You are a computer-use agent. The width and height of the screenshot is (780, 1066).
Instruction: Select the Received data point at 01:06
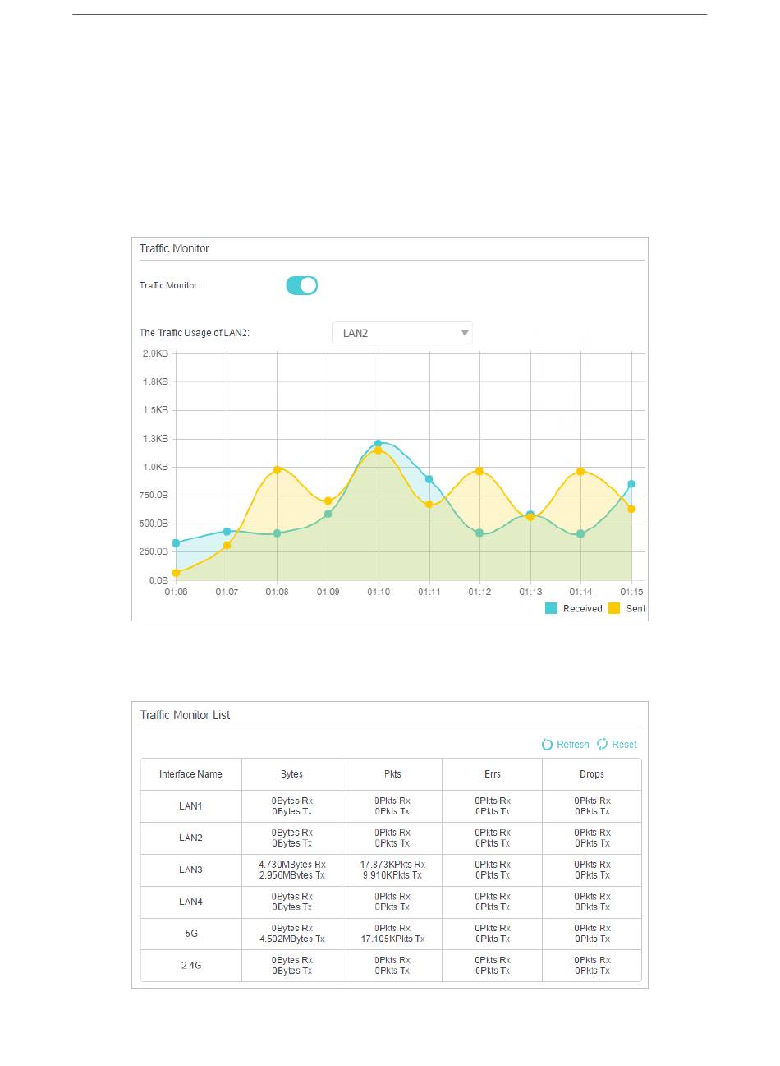(x=176, y=543)
